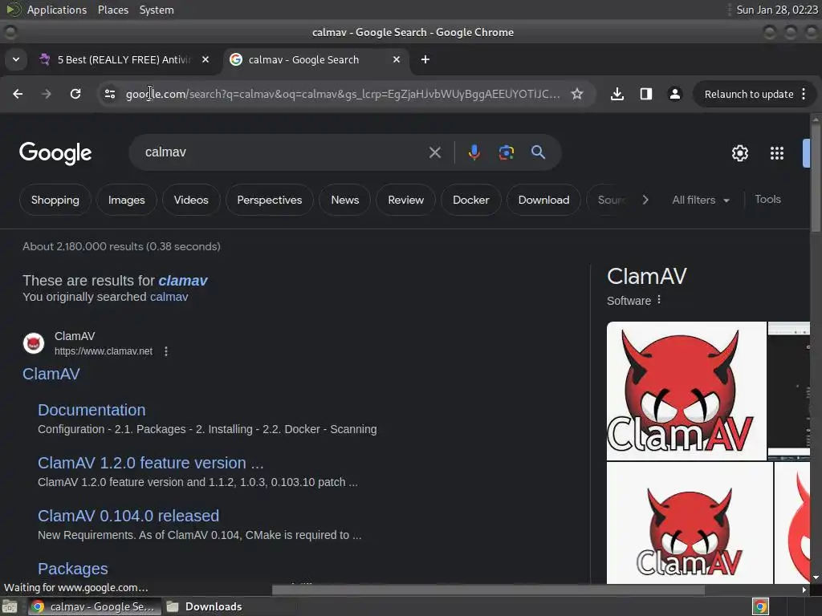Open ClamAV 1.2.0 feature version link
Screen dimensions: 822x616
pyautogui.click(x=150, y=463)
